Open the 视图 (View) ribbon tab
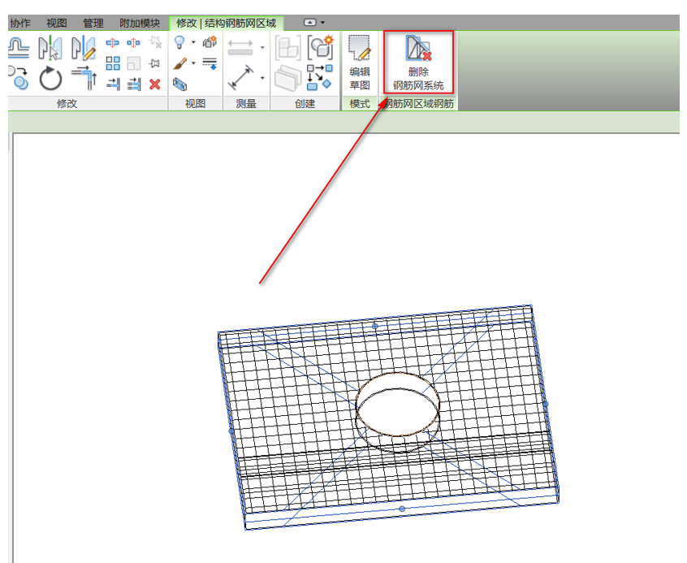Image resolution: width=687 pixels, height=563 pixels. click(x=57, y=23)
